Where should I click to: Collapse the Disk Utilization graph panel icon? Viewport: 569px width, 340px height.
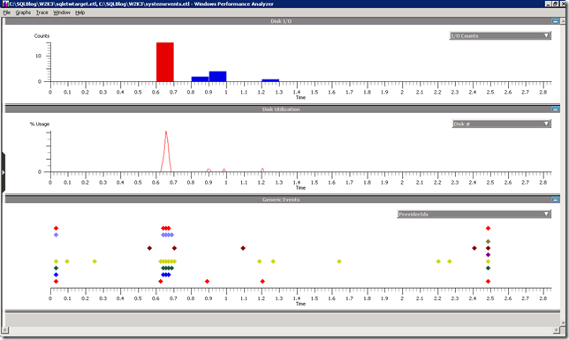[x=555, y=109]
